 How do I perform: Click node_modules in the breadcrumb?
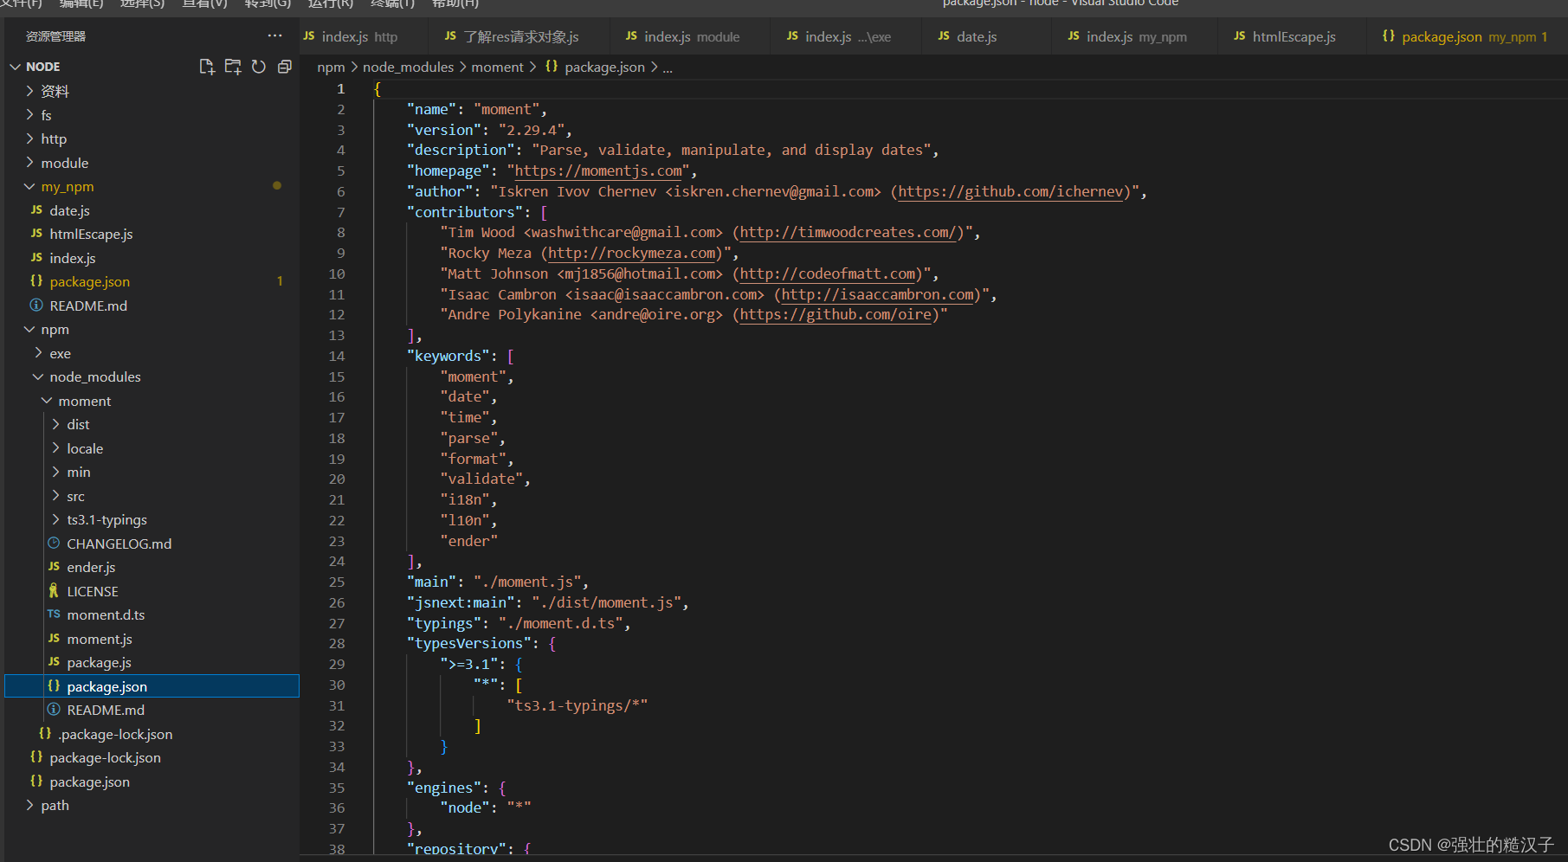click(x=408, y=68)
